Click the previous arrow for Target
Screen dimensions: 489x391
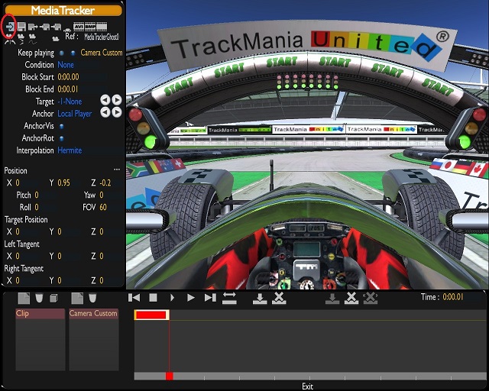coord(105,100)
